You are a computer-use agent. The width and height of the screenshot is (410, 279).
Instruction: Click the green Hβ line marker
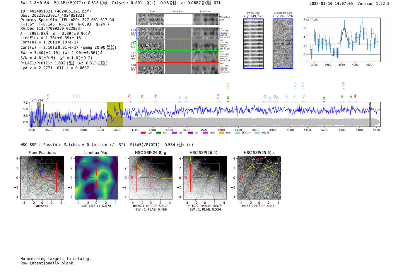coord(324,99)
